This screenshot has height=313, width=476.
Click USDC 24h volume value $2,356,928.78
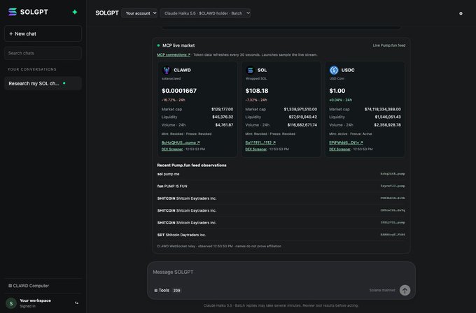(387, 125)
